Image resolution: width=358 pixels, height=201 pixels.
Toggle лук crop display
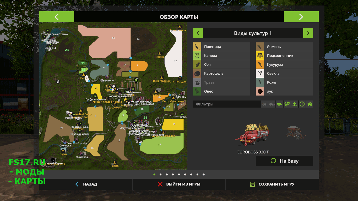point(284,91)
